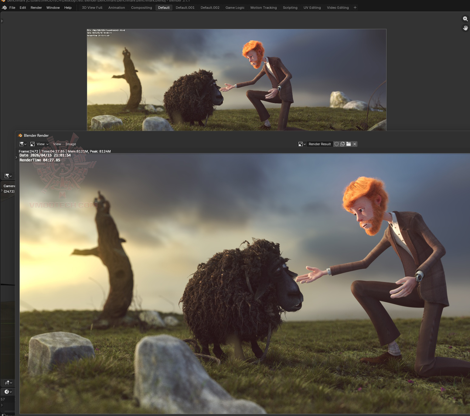The height and width of the screenshot is (416, 470).
Task: Click the new image (duplicate) icon
Action: 342,144
